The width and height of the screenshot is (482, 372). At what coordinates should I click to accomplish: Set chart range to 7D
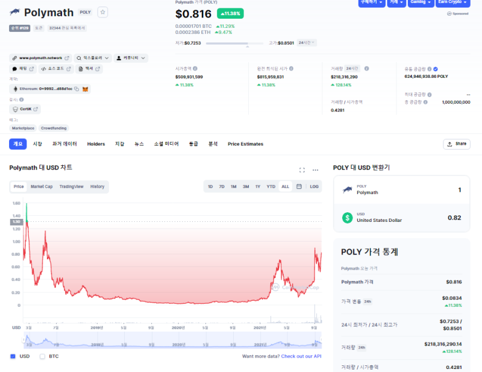[x=222, y=187]
